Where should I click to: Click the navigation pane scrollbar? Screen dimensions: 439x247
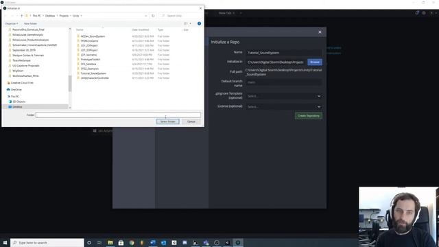point(70,84)
